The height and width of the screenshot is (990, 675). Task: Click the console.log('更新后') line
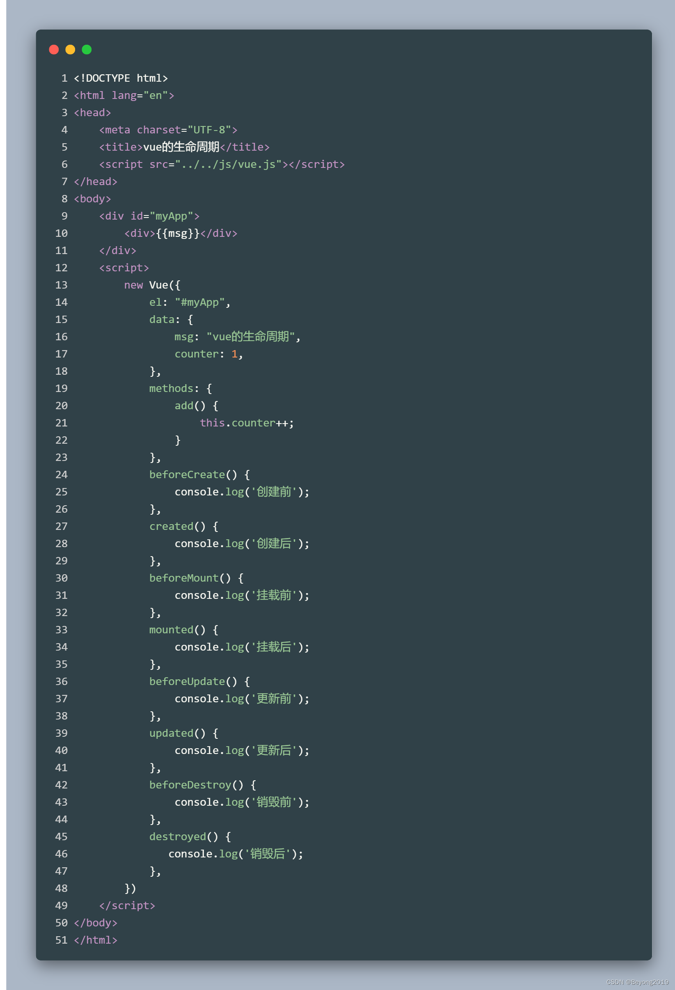242,751
